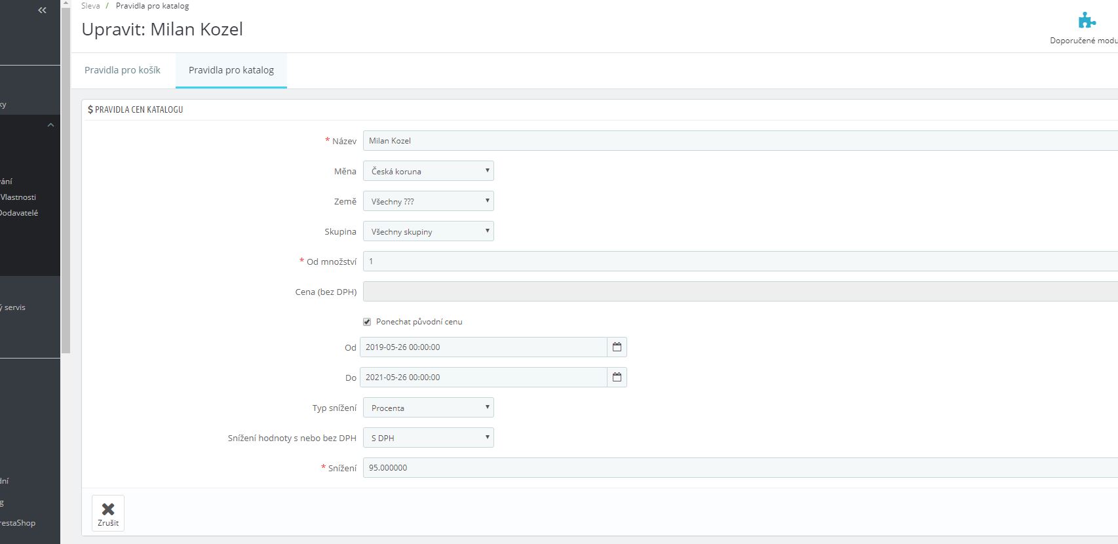Click the Od množství input field
1118x544 pixels.
(x=741, y=261)
